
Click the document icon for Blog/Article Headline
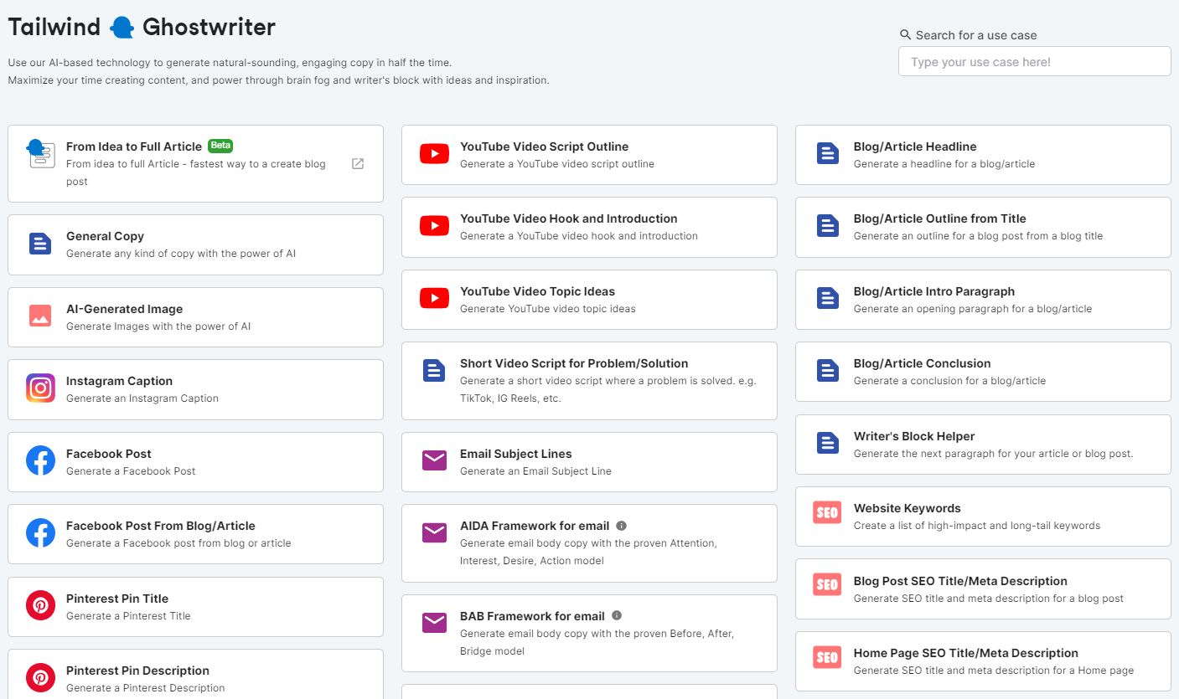click(828, 154)
